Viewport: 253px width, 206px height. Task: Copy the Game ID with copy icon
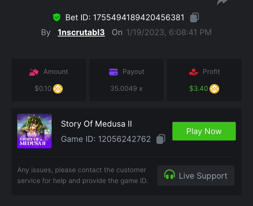pyautogui.click(x=161, y=139)
